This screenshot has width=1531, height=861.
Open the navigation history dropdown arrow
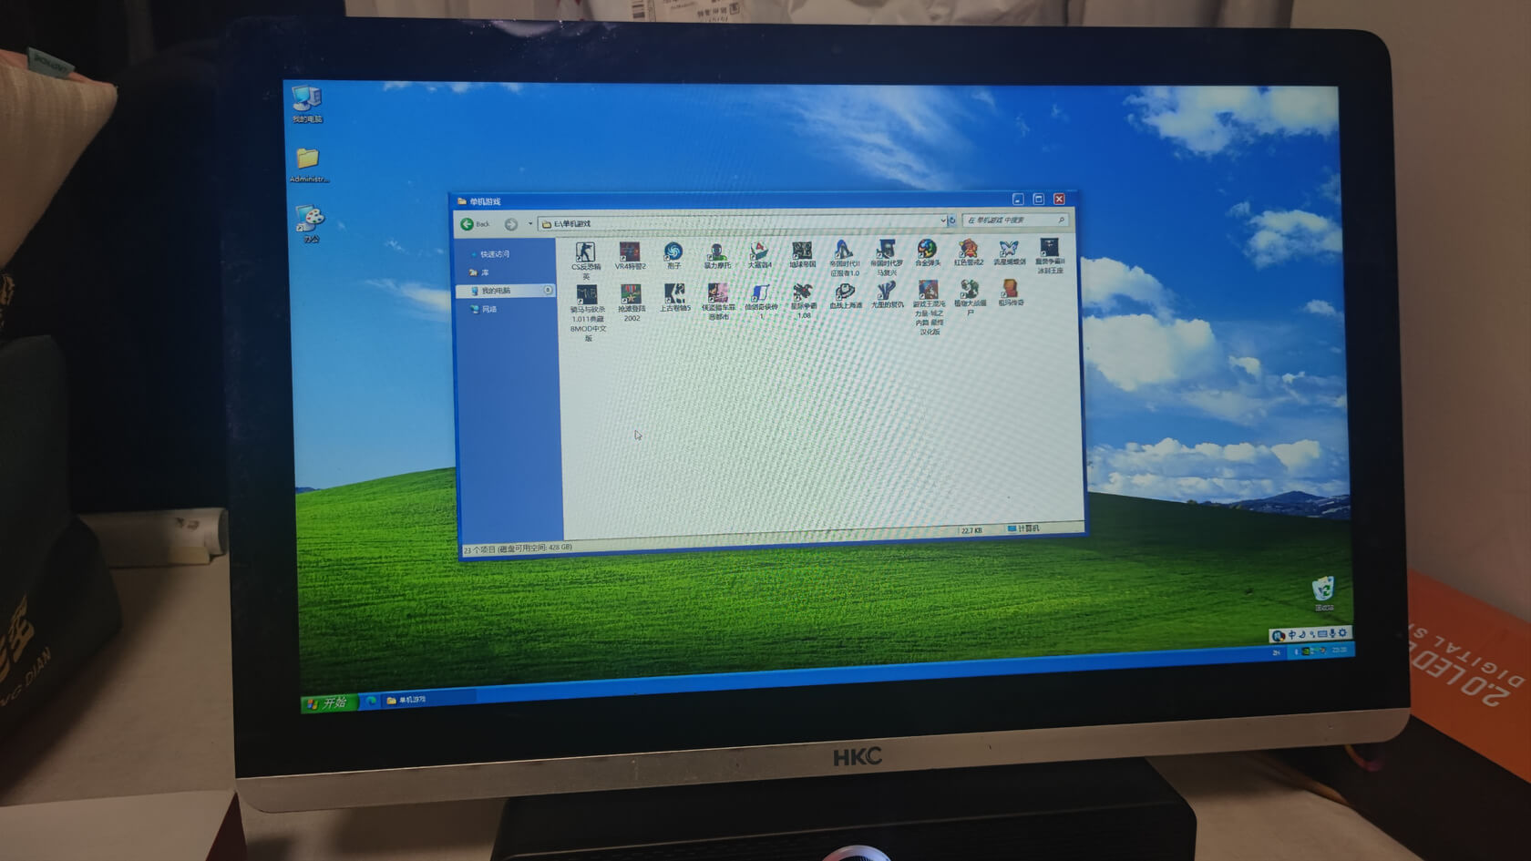[x=530, y=224]
